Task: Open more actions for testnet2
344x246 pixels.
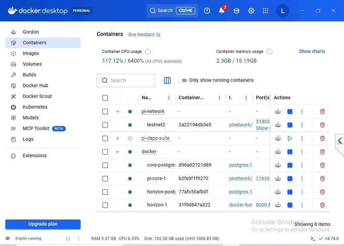Action: coord(302,125)
